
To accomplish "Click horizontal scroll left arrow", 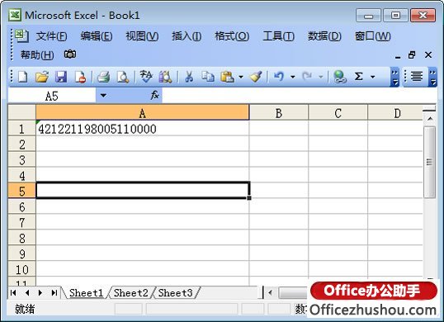I will click(x=270, y=292).
